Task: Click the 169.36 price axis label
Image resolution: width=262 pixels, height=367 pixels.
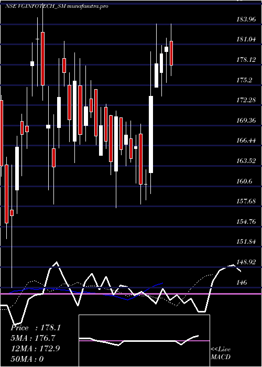Action: point(246,121)
